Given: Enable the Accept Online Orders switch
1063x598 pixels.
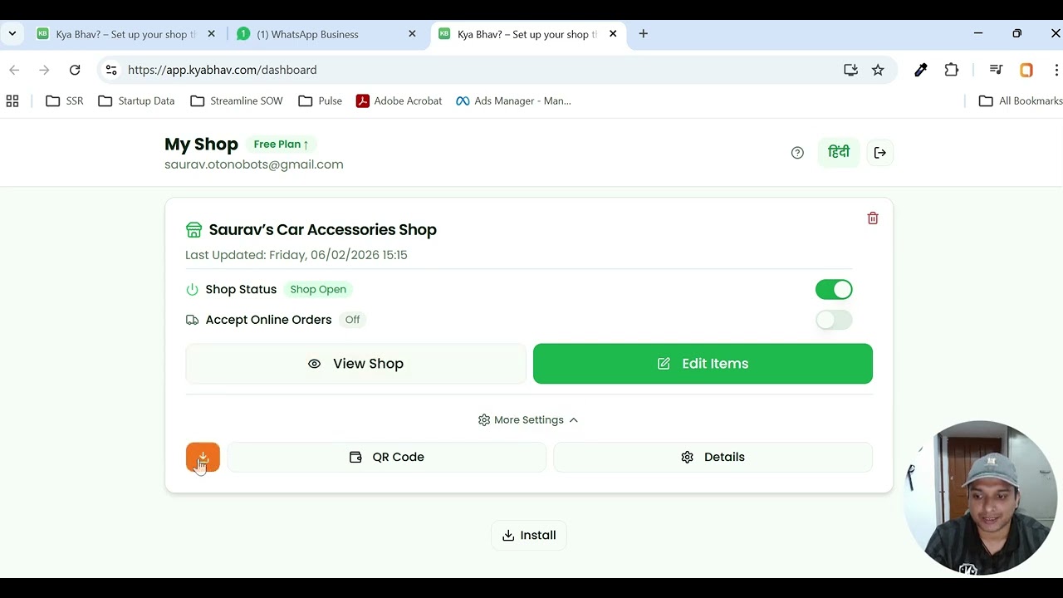Looking at the screenshot, I should tap(834, 320).
